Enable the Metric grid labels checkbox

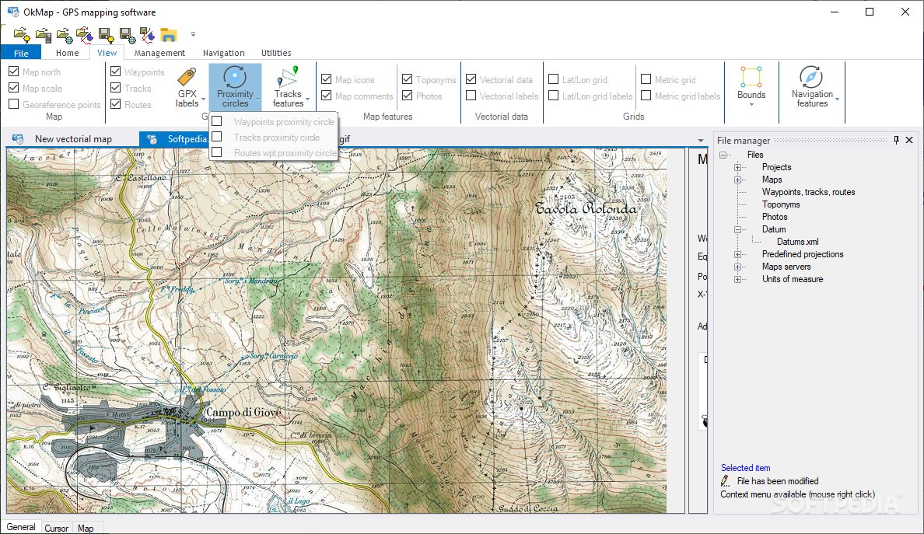[646, 96]
